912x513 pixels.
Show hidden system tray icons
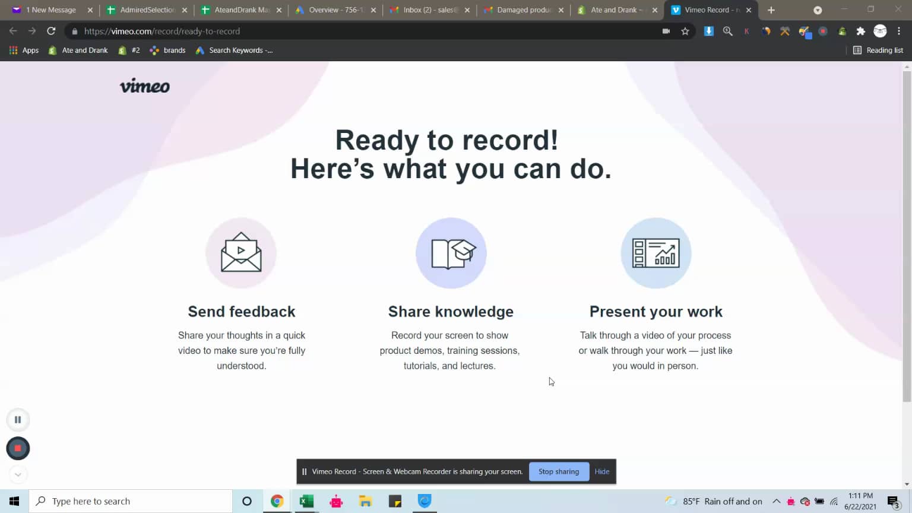(x=776, y=501)
